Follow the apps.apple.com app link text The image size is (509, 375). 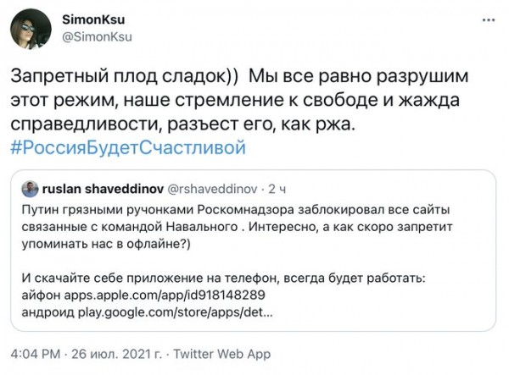coord(165,295)
